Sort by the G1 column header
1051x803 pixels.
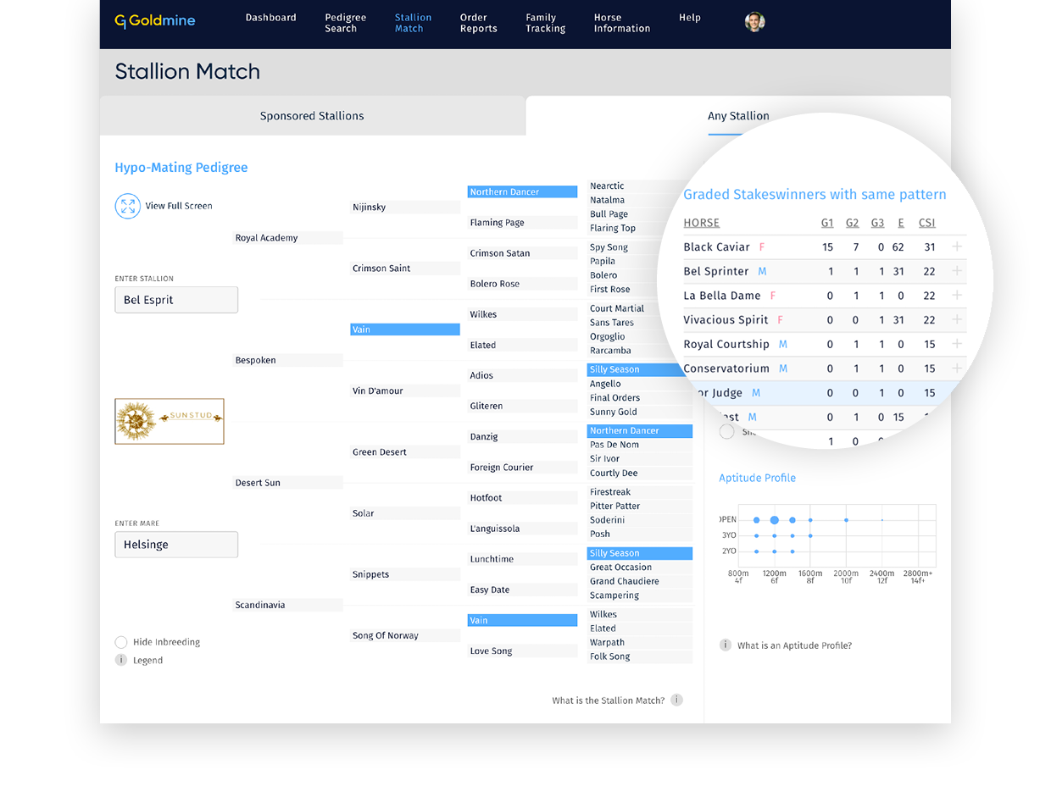click(827, 223)
